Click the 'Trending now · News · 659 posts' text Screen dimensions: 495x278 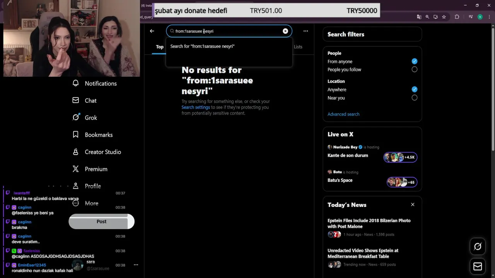coord(369,264)
